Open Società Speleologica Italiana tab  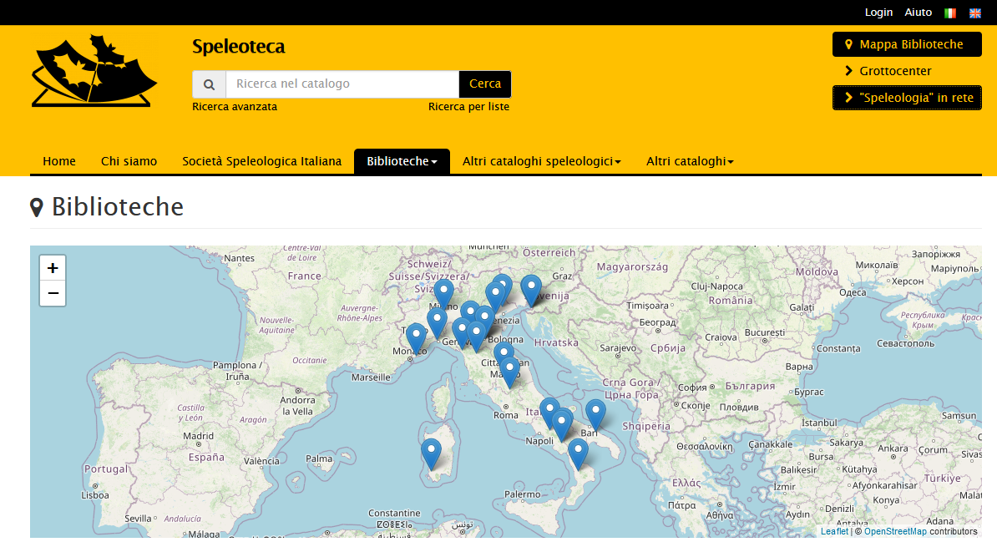(262, 161)
